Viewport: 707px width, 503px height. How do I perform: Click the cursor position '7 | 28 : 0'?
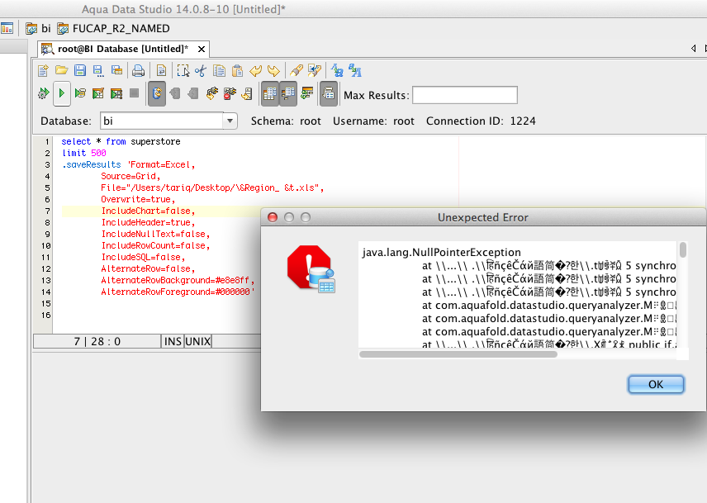[97, 341]
